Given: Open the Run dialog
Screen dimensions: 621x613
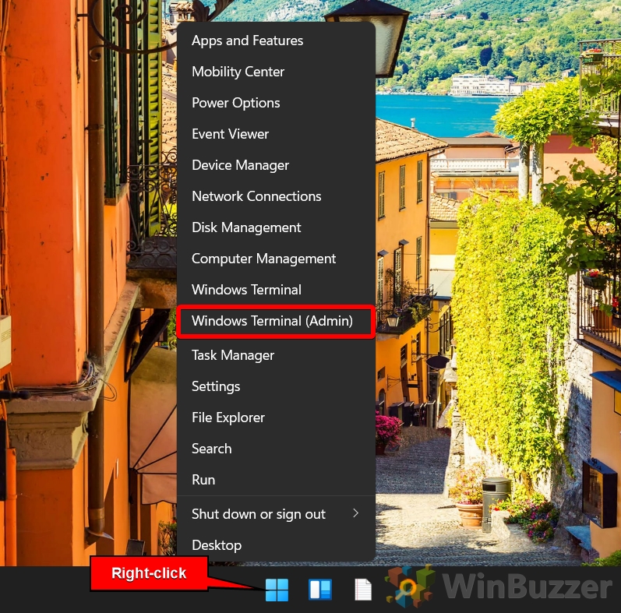Looking at the screenshot, I should 276,480.
